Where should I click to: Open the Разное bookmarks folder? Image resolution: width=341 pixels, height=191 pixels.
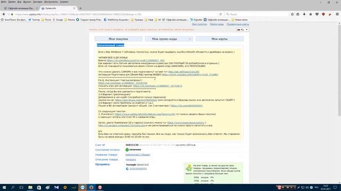69,20
